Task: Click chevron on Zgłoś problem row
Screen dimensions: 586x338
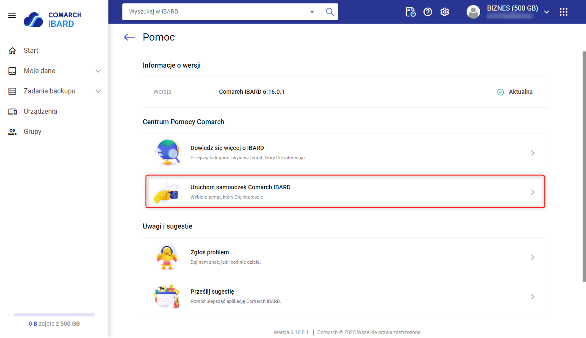Action: pyautogui.click(x=533, y=257)
